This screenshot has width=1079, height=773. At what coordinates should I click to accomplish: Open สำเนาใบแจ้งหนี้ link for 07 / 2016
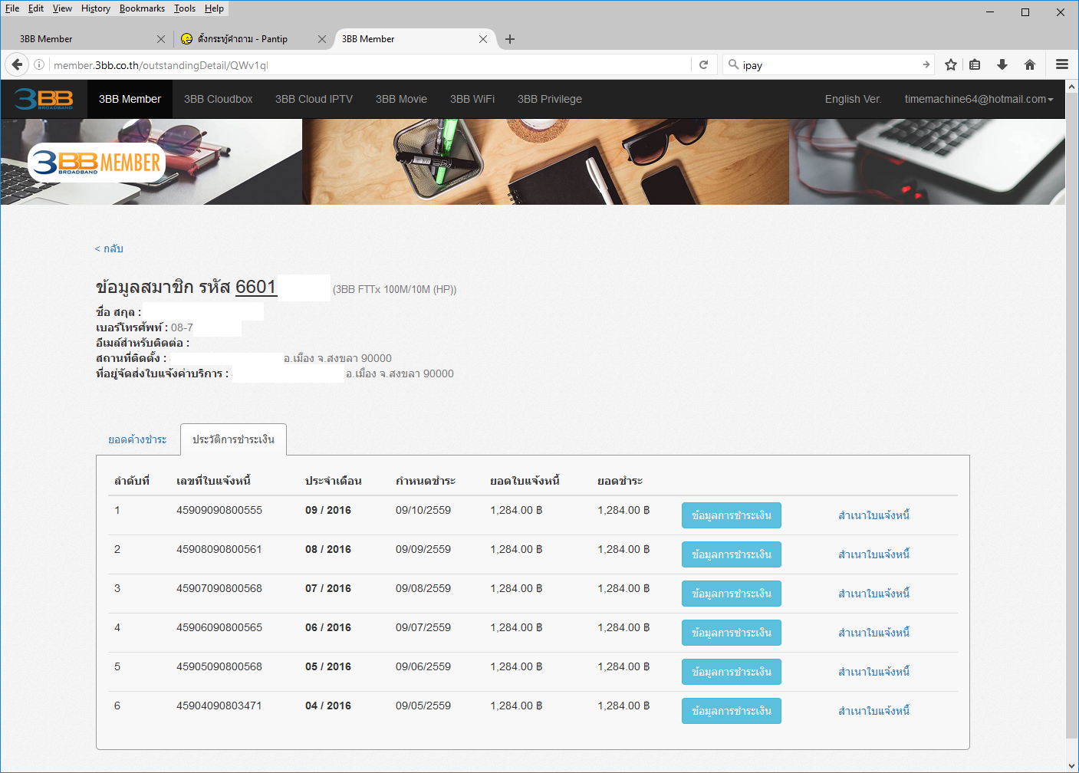pyautogui.click(x=873, y=594)
